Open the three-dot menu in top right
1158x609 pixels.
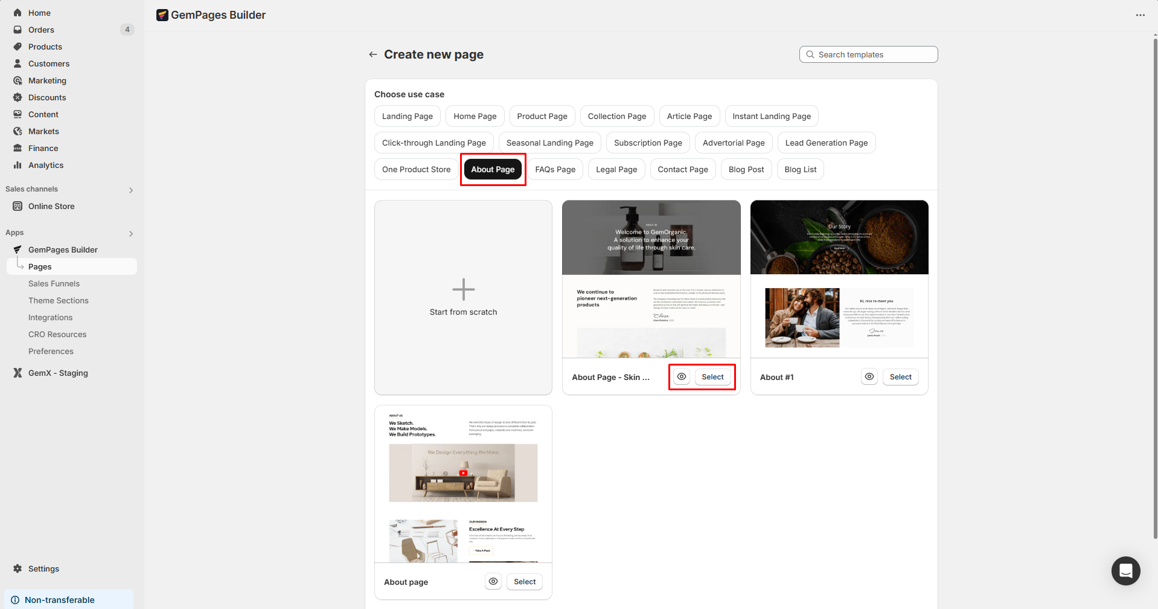[1140, 15]
